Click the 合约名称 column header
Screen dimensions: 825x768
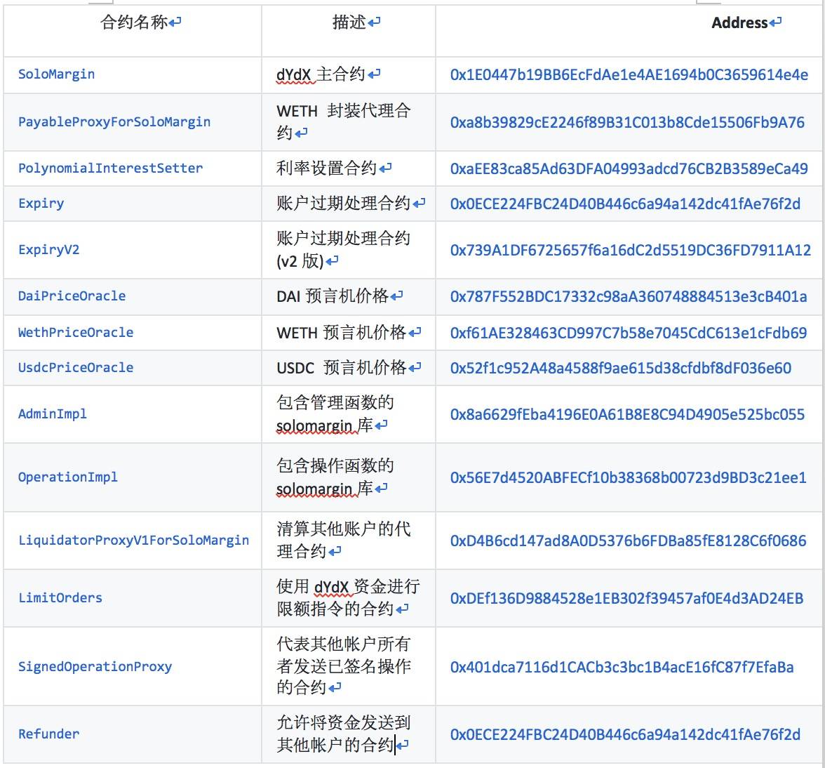point(134,22)
